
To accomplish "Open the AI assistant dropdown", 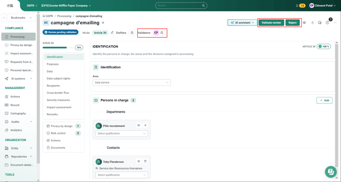I will click(x=242, y=23).
